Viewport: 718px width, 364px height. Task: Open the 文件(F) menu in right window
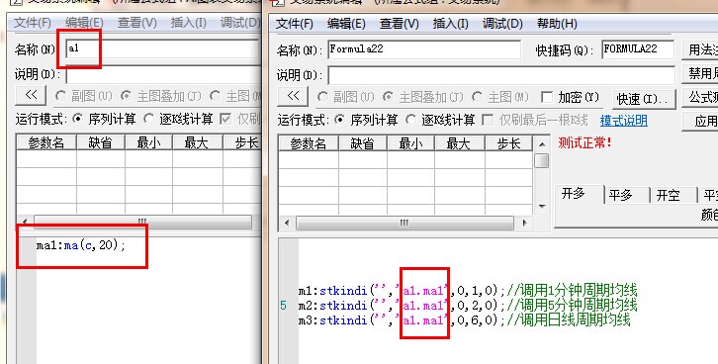click(x=295, y=24)
